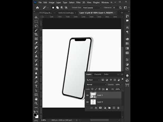
Task: Select the Brush tool
Action: pyautogui.click(x=36, y=52)
